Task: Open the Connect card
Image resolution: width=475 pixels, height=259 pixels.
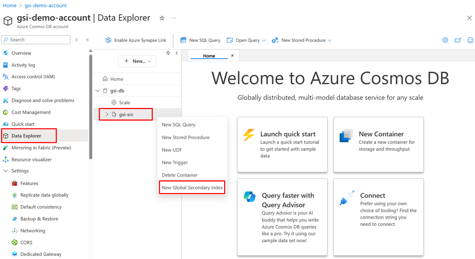Action: click(x=379, y=217)
